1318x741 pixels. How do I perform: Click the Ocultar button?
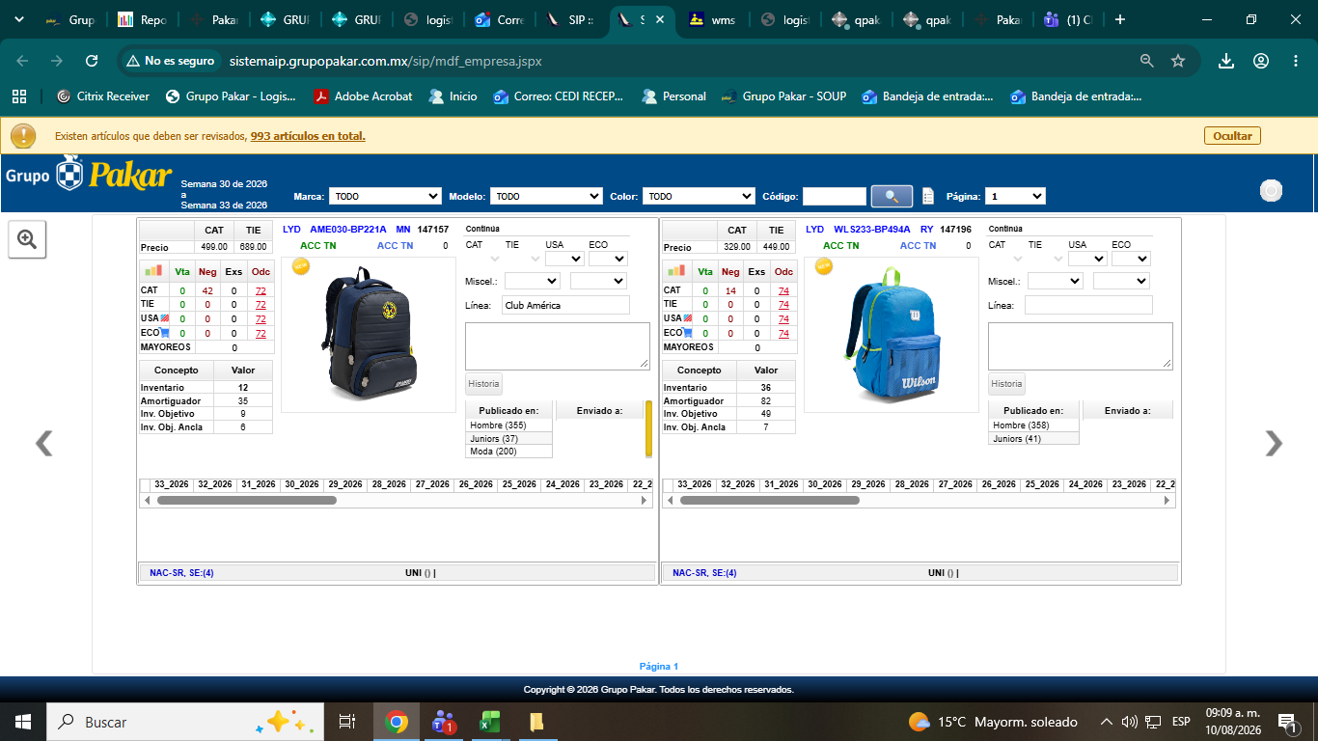[1232, 136]
